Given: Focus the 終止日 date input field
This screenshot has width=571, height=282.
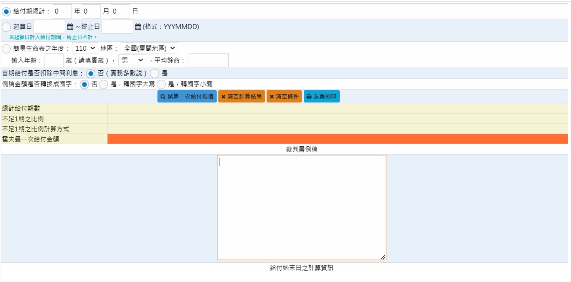Looking at the screenshot, I should click(x=117, y=27).
